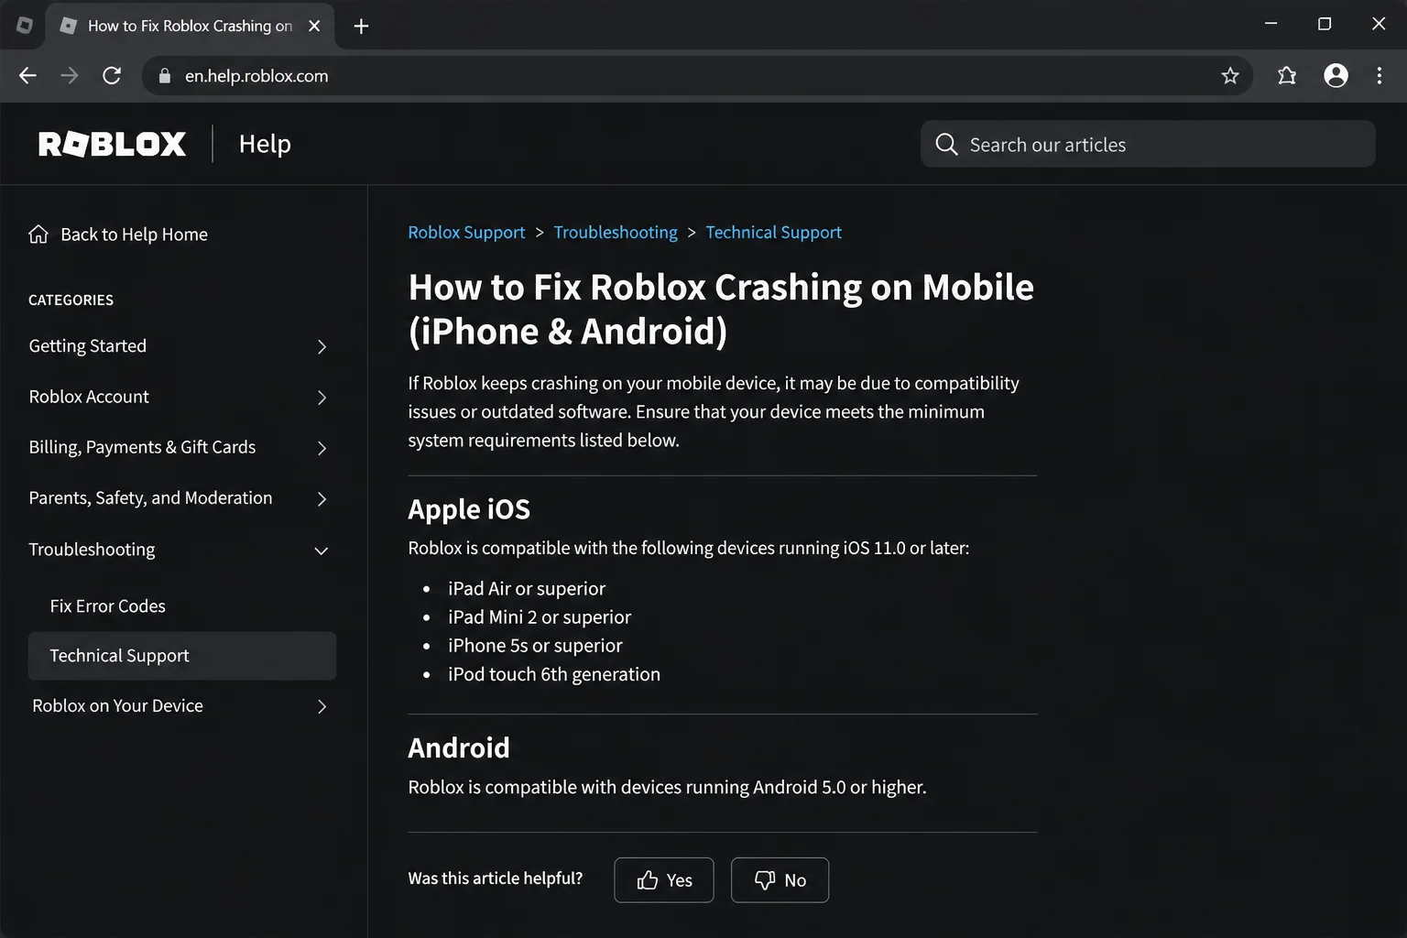The width and height of the screenshot is (1407, 938).
Task: Click Troubleshooting breadcrumb link
Action: click(x=616, y=233)
